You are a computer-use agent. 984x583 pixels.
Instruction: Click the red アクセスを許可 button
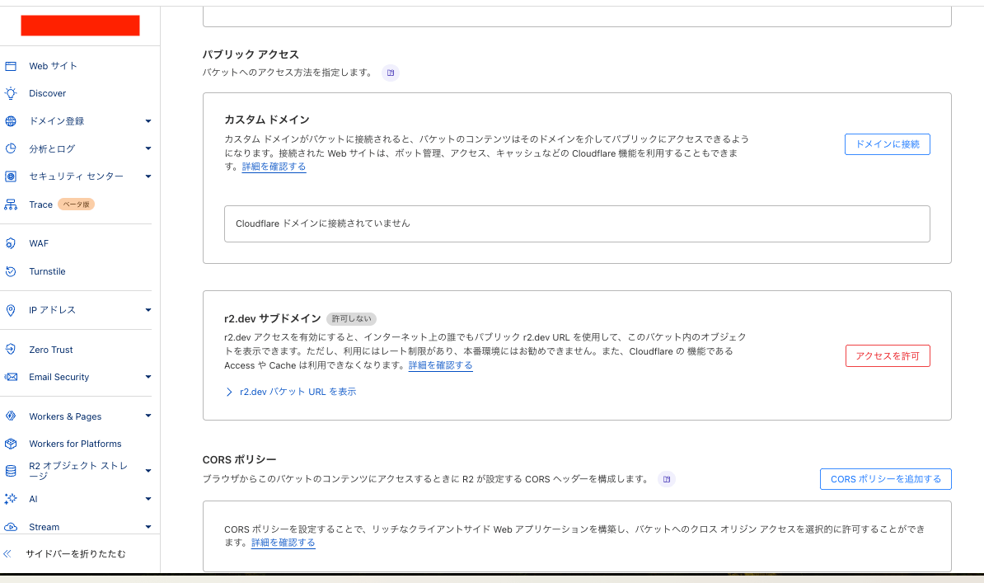(x=888, y=356)
